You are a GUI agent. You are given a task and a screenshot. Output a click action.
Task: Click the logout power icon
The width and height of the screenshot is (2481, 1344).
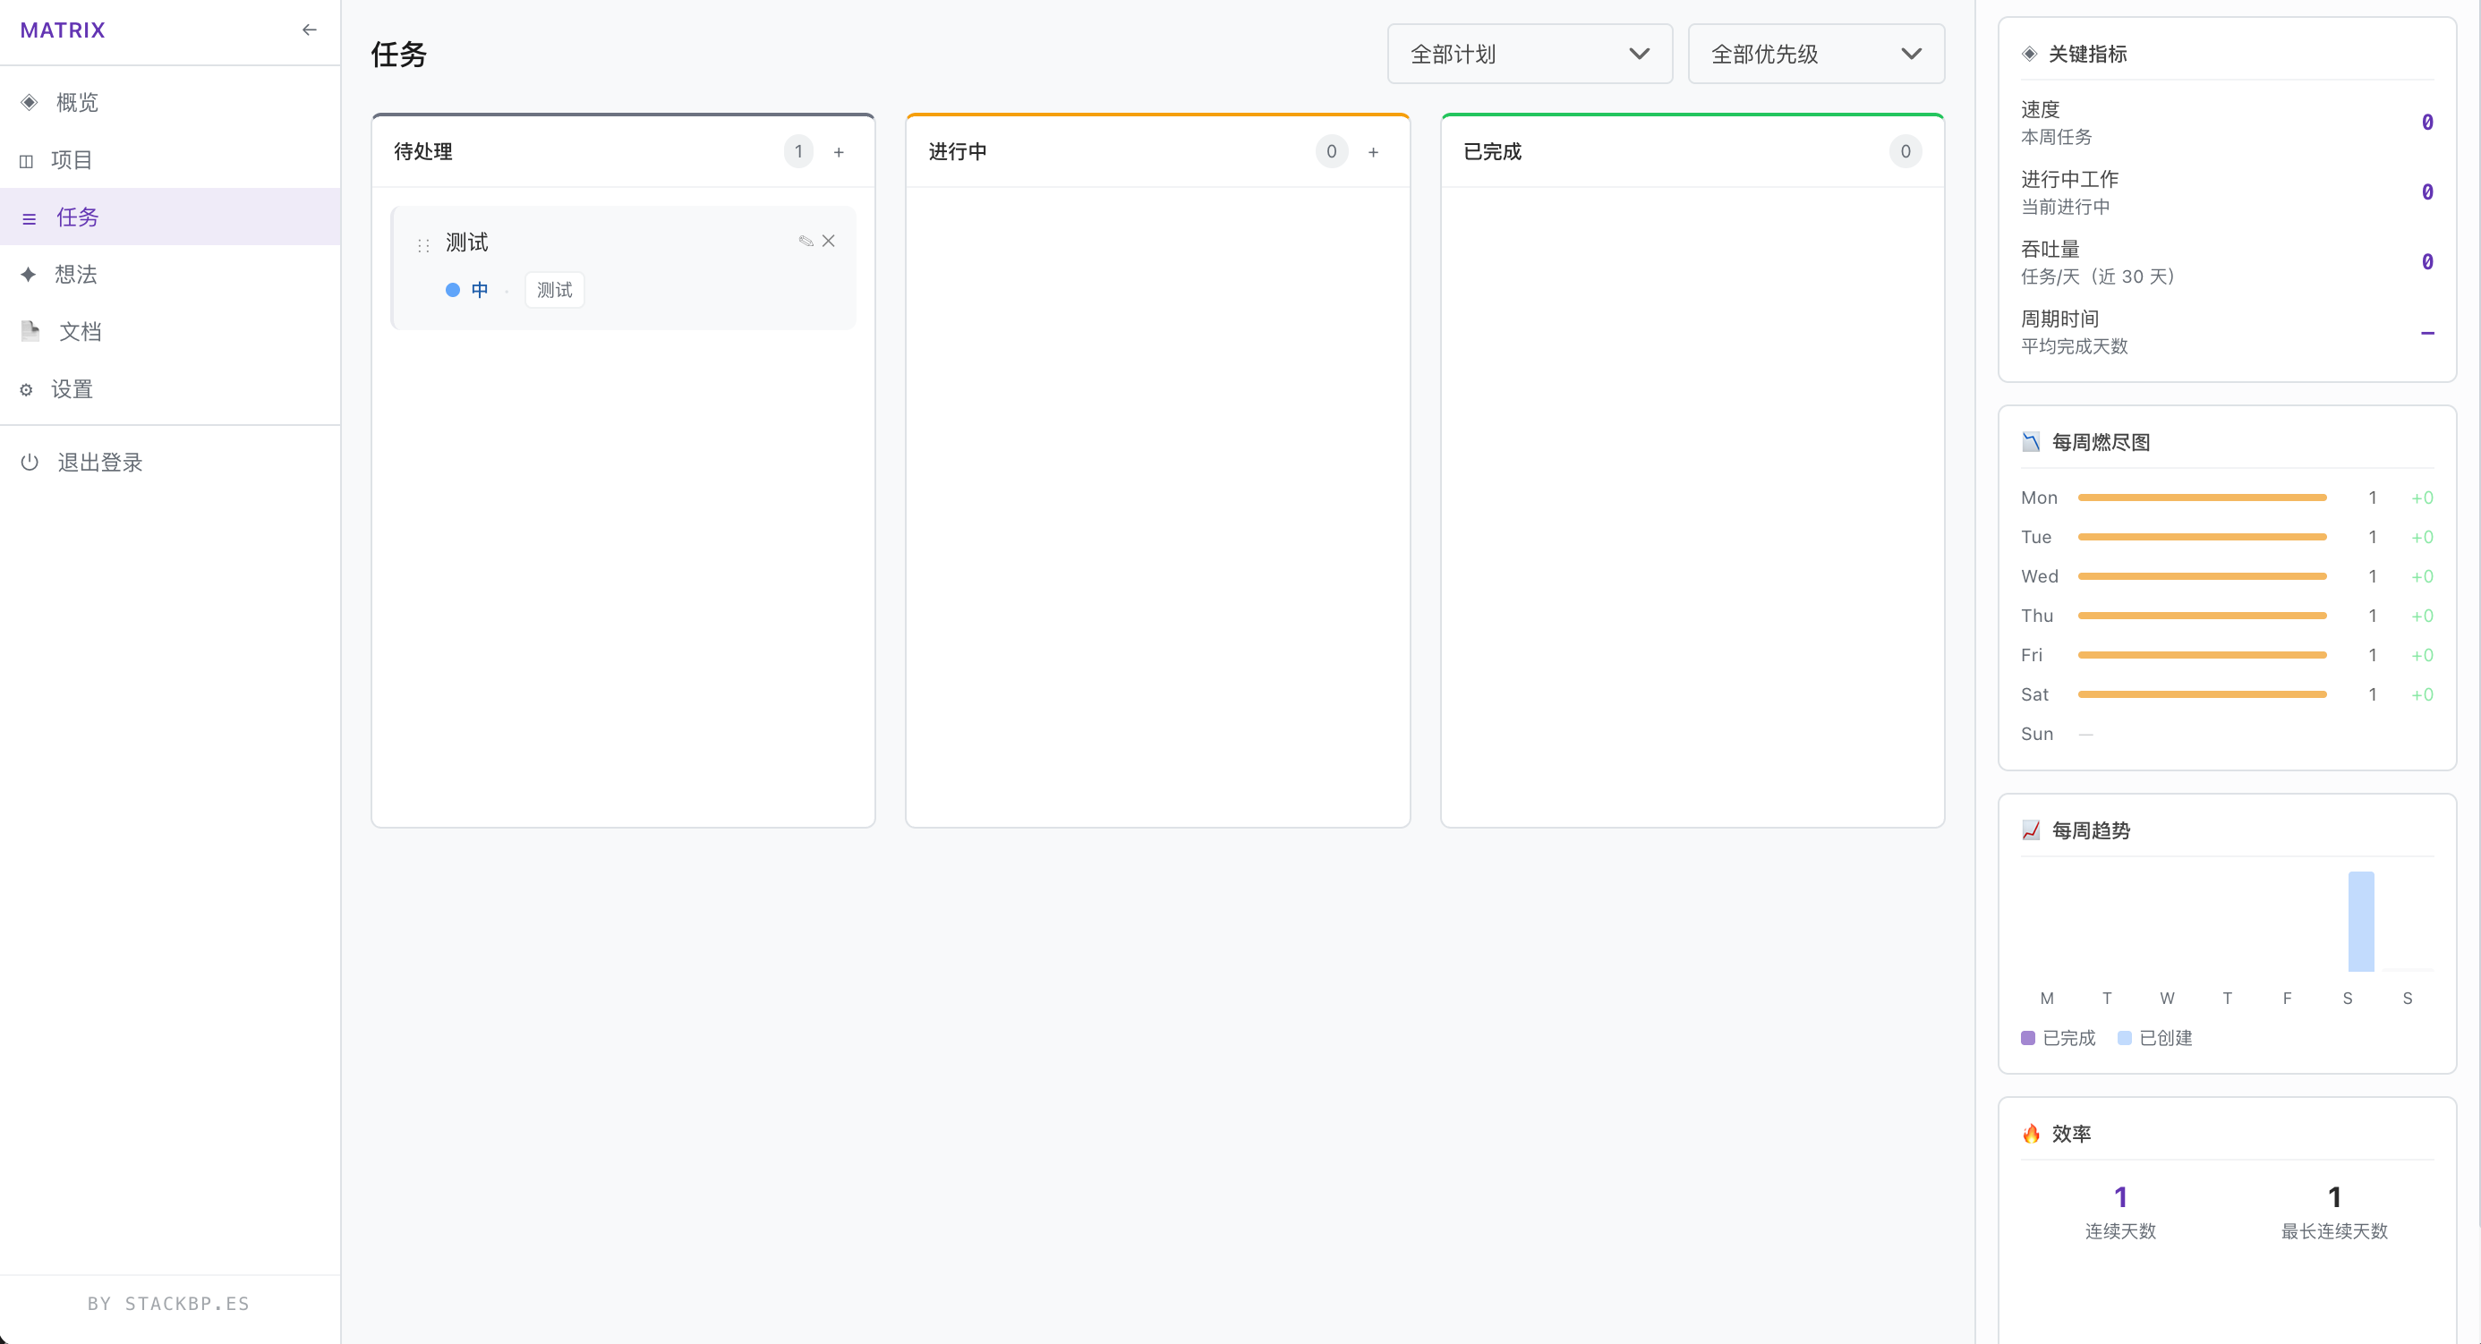30,462
